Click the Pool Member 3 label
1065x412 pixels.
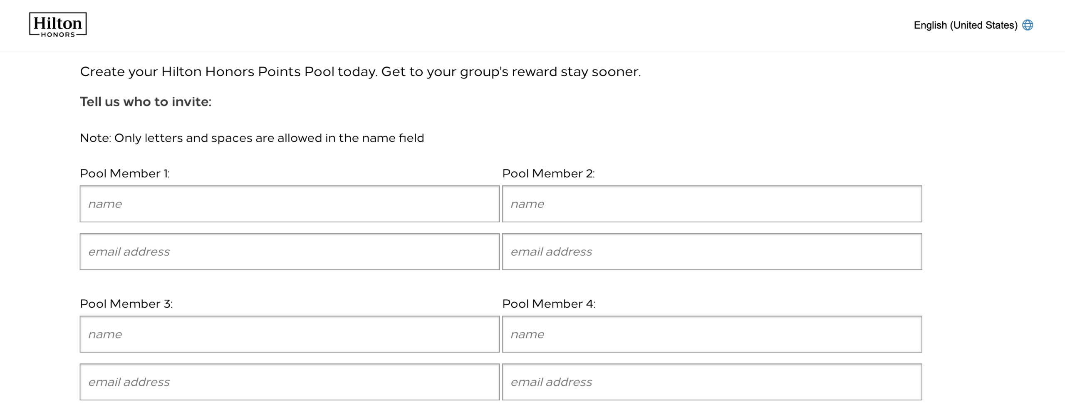(126, 303)
